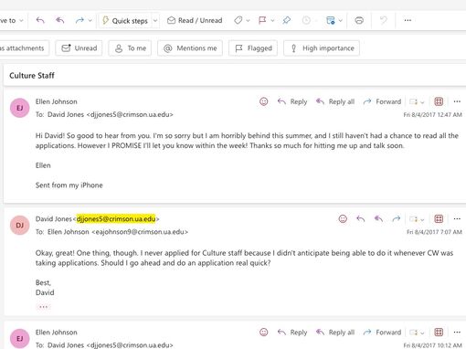Click the Undo icon in the toolbar
The width and height of the screenshot is (466, 349).
pos(383,20)
